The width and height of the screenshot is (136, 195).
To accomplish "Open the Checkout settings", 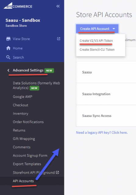I will coord(20,105).
